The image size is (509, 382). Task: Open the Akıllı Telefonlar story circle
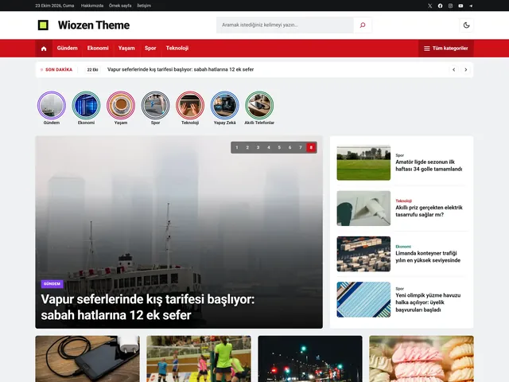point(259,105)
